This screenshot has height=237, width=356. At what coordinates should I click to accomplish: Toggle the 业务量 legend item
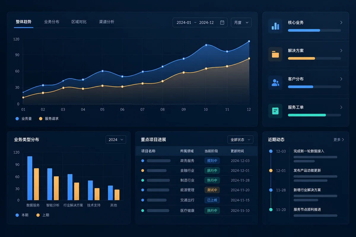pos(23,118)
